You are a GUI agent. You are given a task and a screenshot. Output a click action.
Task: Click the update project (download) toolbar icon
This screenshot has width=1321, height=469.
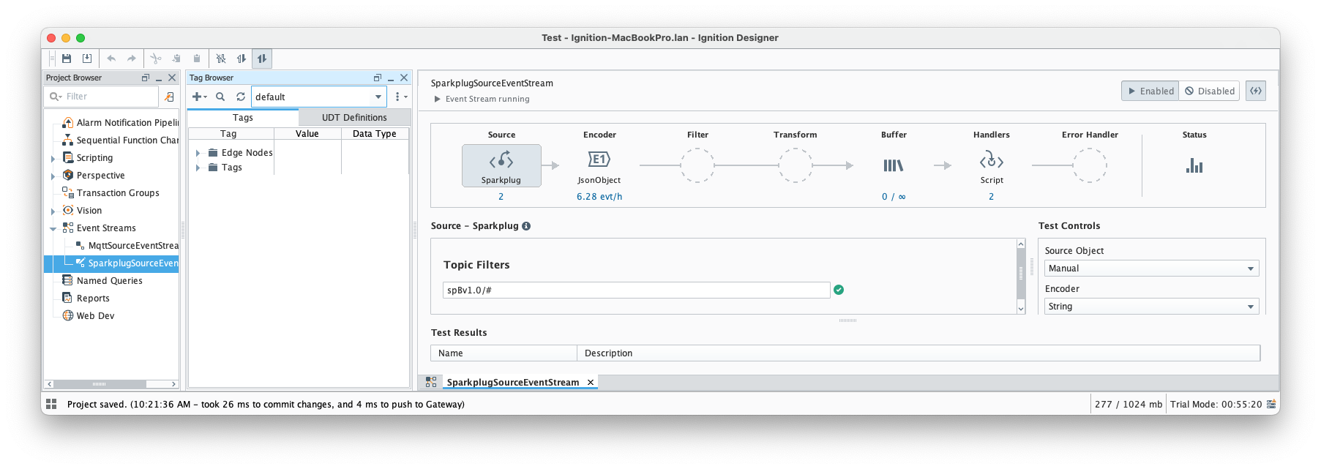tap(87, 59)
